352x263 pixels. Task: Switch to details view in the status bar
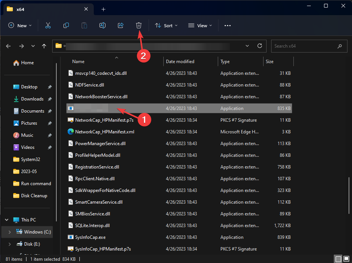[338, 259]
